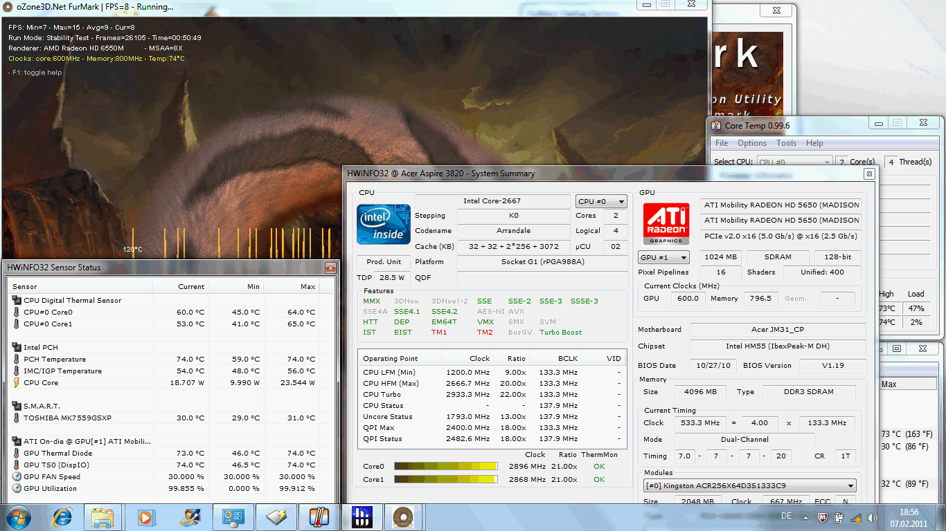This screenshot has width=946, height=531.
Task: Click the Intel Core-2667 CPU name field
Action: point(492,201)
